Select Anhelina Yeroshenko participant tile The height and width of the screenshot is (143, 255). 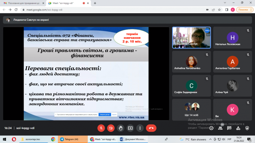[192, 62]
